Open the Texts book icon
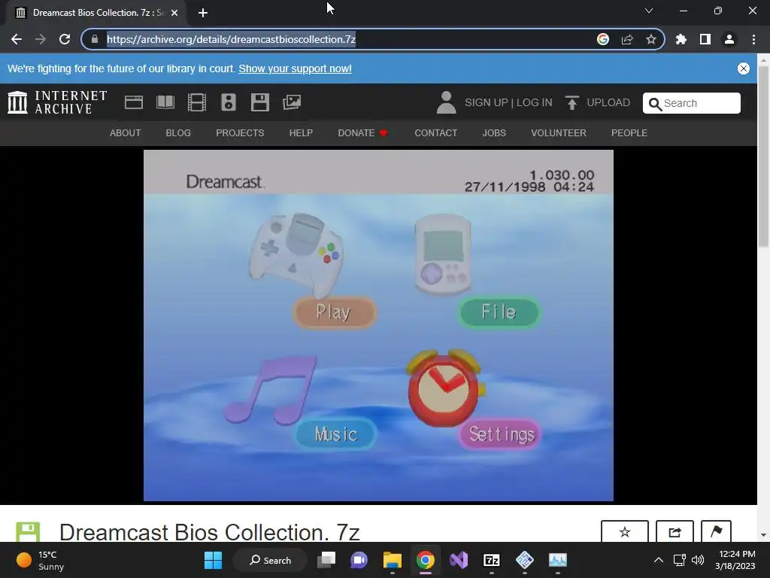The image size is (770, 578). (x=165, y=102)
